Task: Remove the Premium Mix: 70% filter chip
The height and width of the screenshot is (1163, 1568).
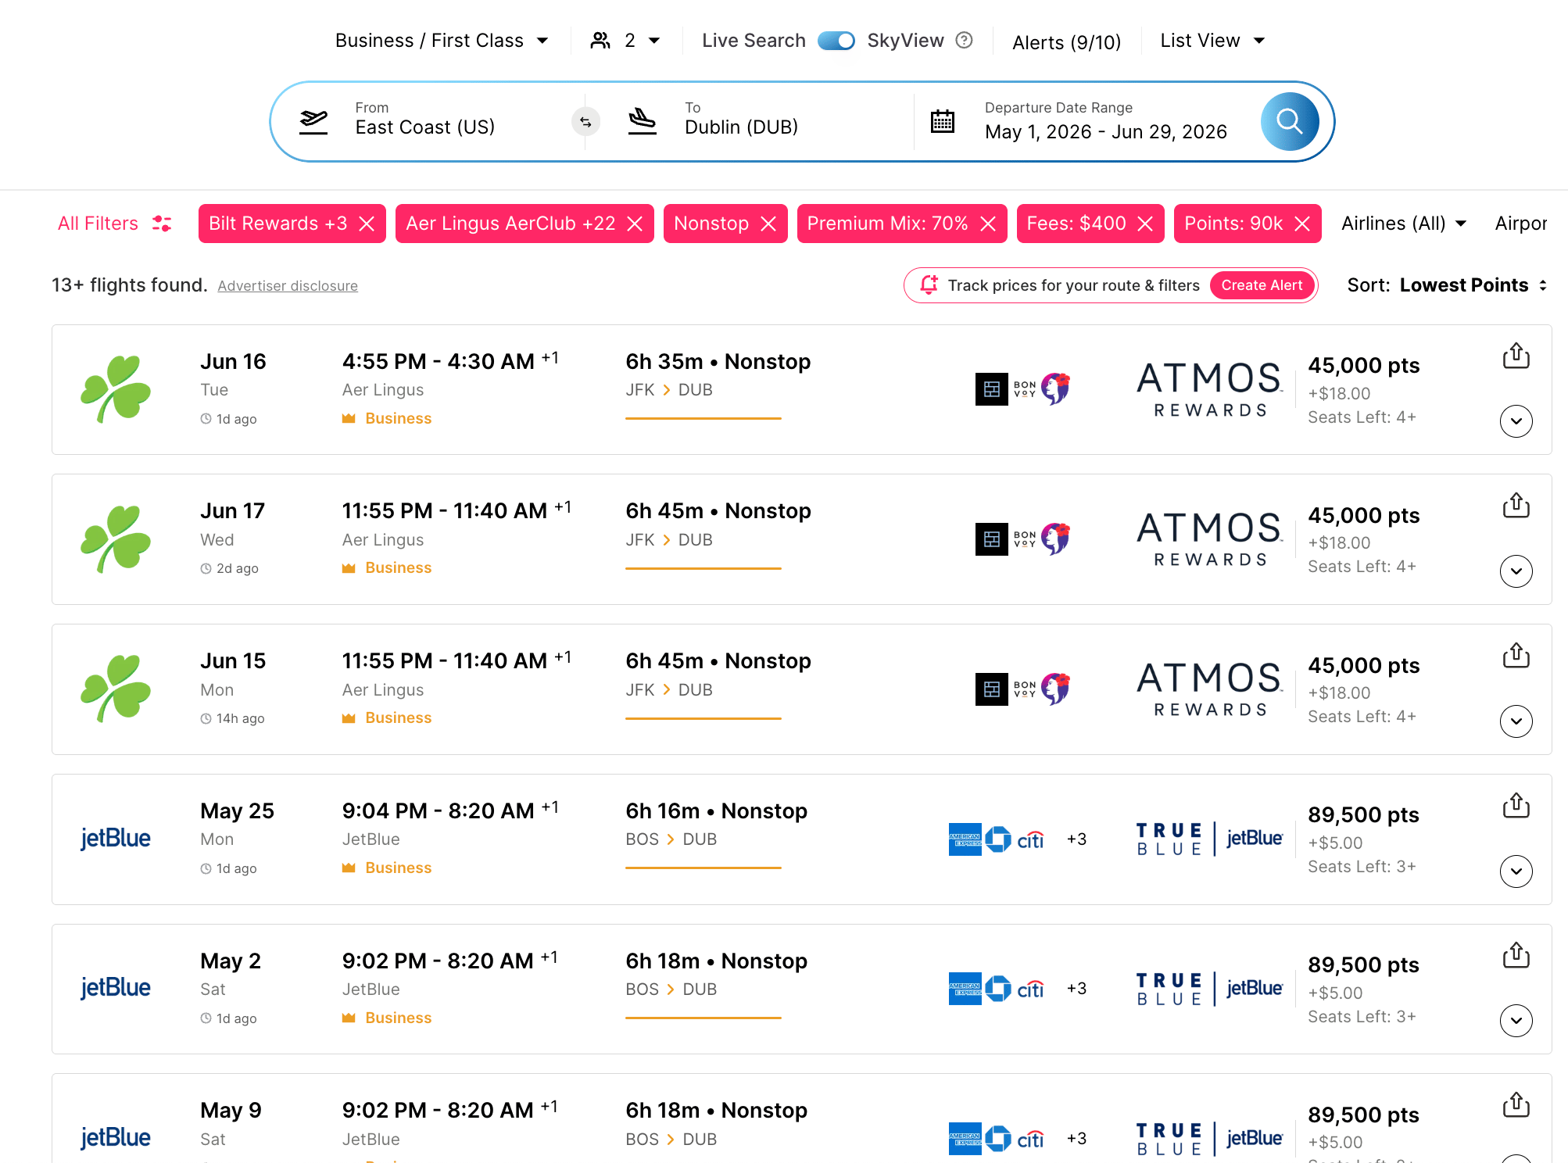Action: (x=988, y=224)
